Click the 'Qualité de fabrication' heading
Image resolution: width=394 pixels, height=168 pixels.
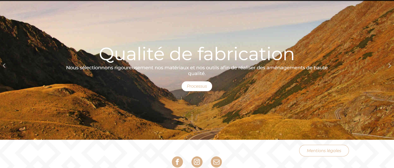pyautogui.click(x=197, y=54)
